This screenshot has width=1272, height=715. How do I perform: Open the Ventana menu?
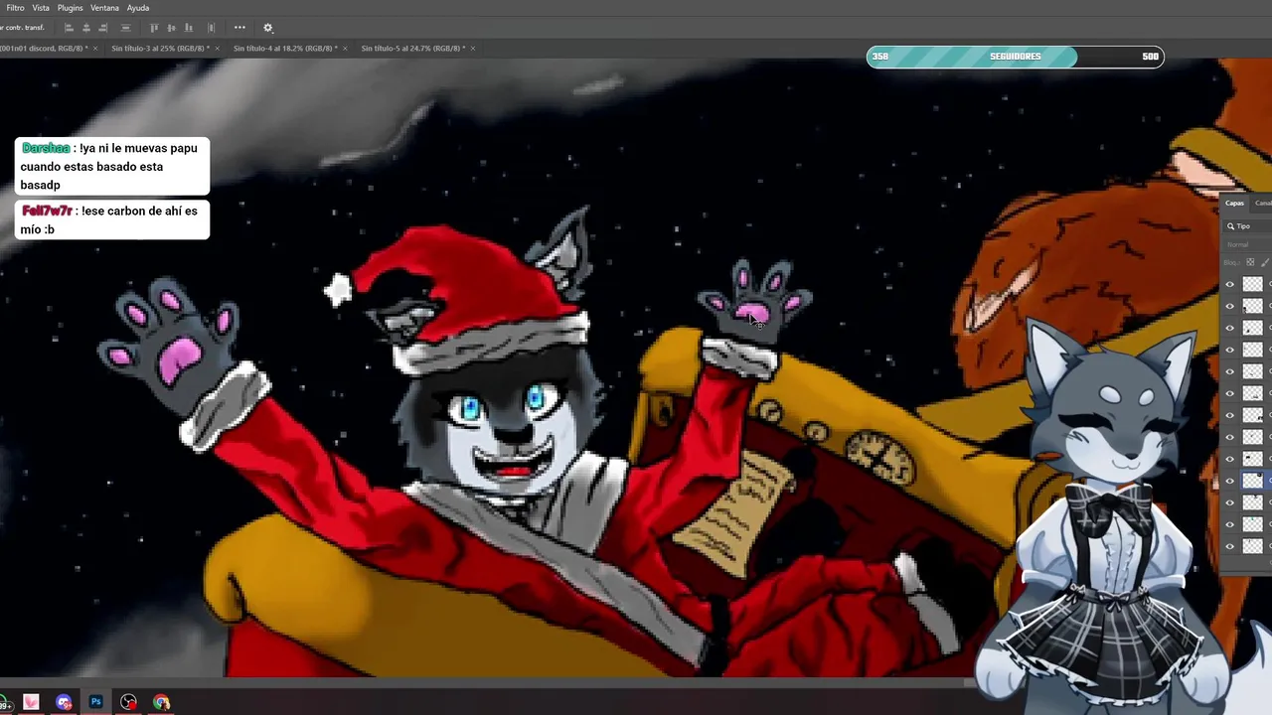[x=104, y=8]
